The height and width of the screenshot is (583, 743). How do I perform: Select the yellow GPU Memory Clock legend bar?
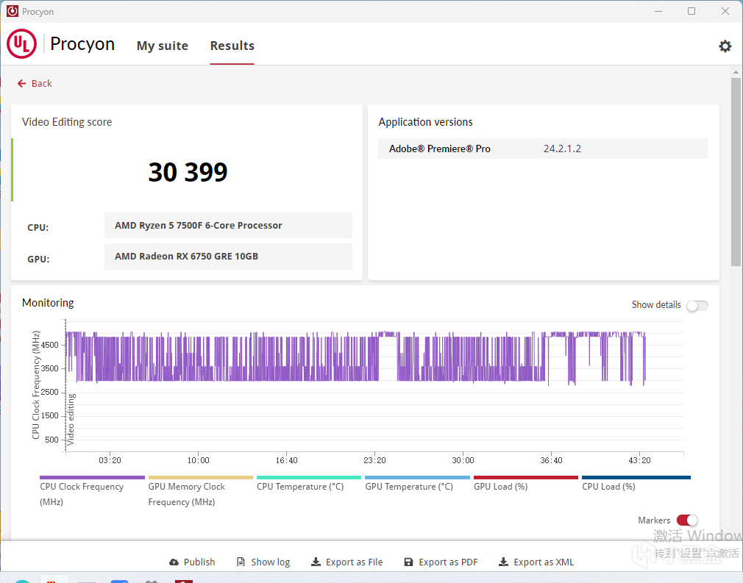coord(200,477)
